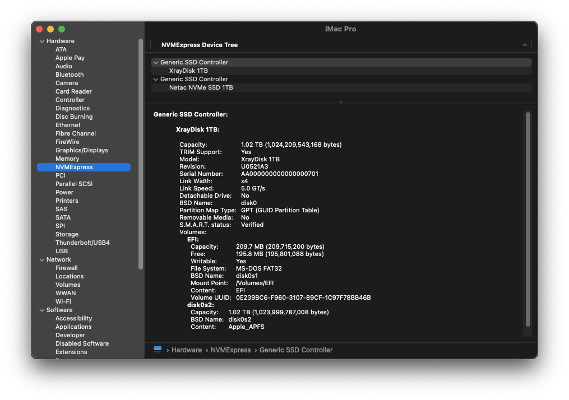Open the Camera section
The image size is (569, 400).
[x=67, y=83]
